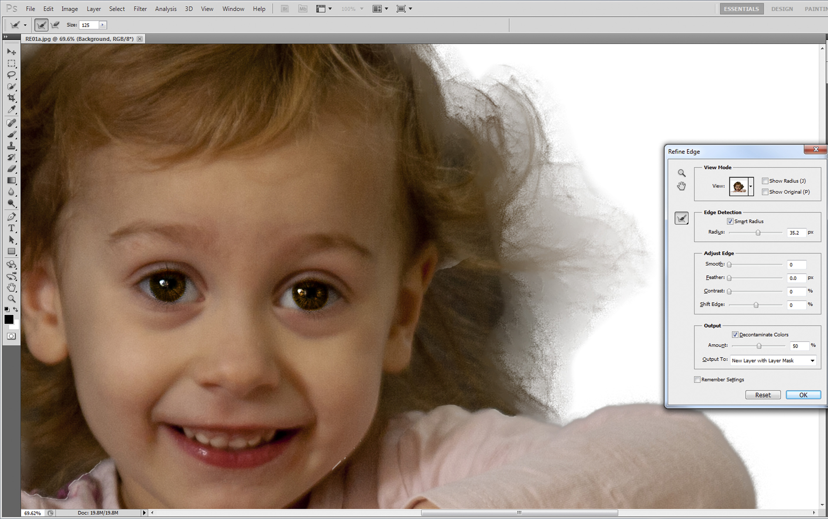Launch Mini Bridge from application bar
The height and width of the screenshot is (519, 828).
(x=303, y=9)
